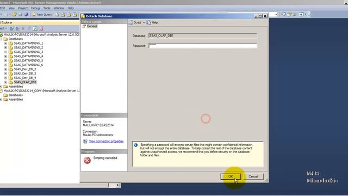Click third icon in right toolbar group

[295, 15]
